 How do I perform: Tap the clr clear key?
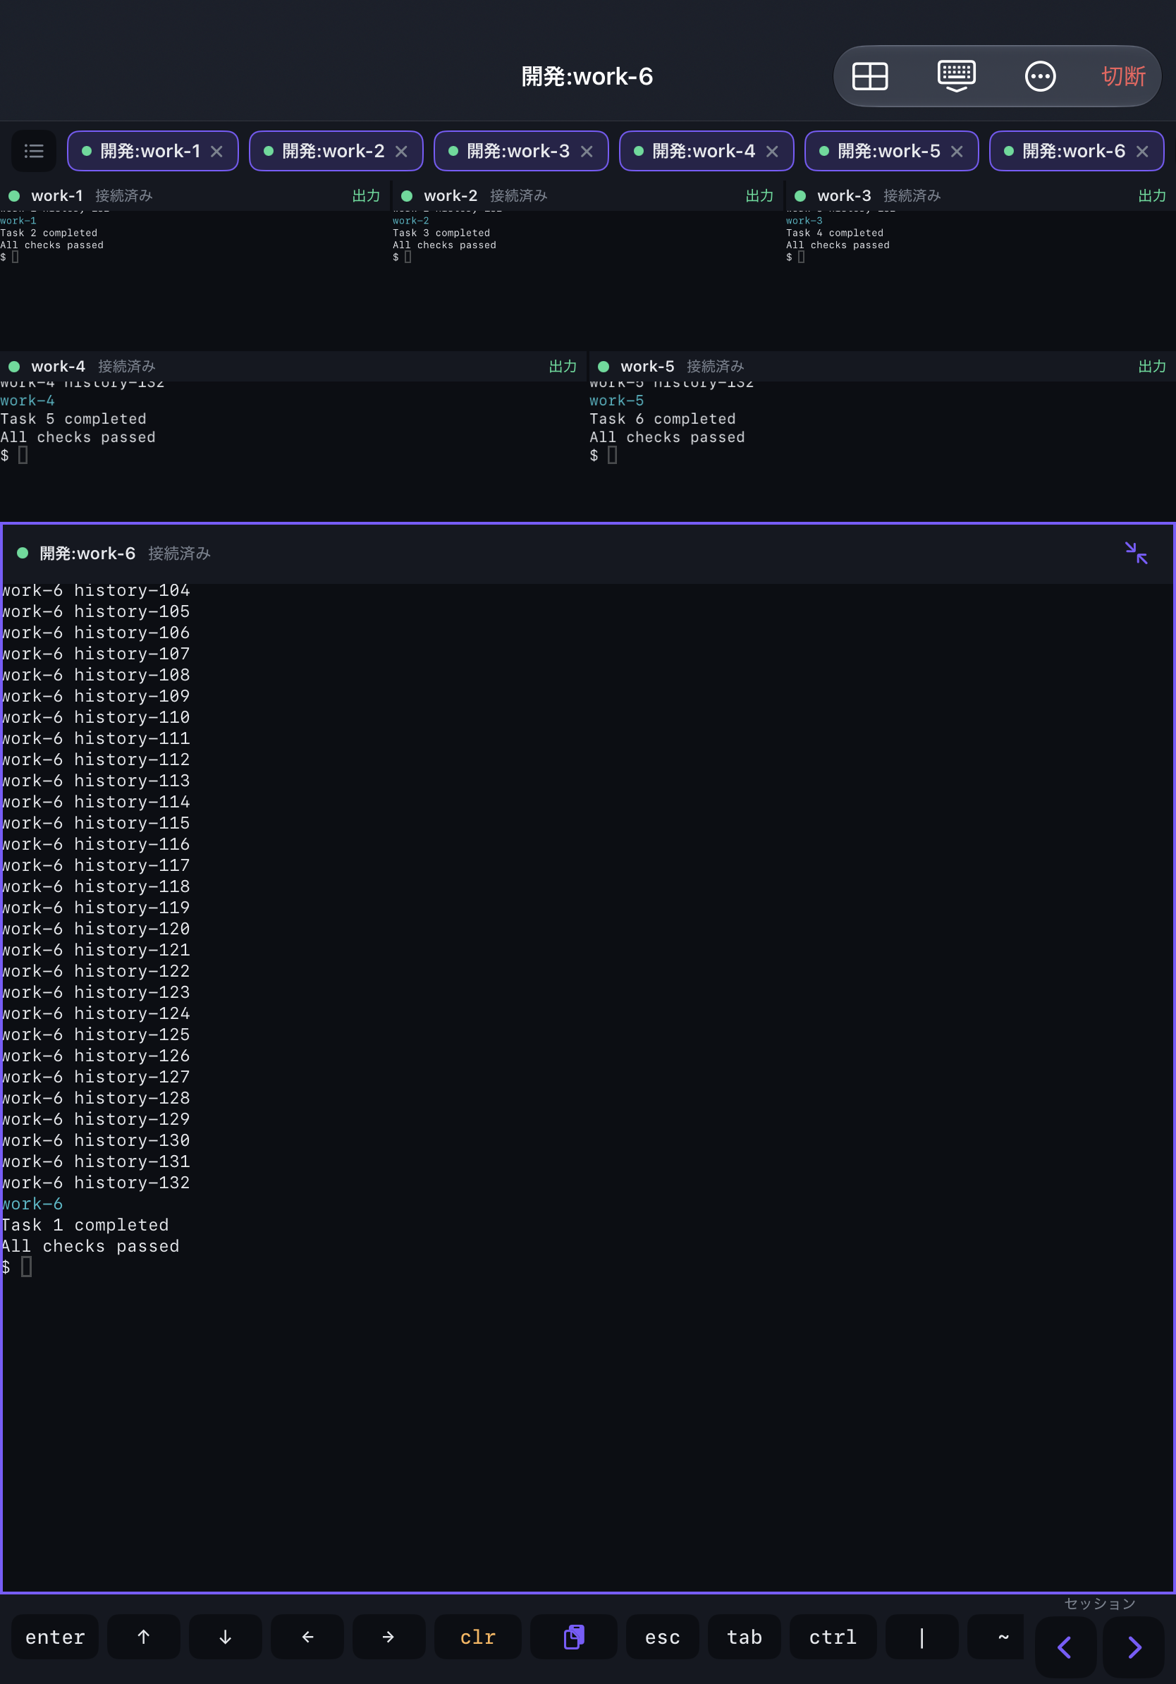[x=477, y=1637]
